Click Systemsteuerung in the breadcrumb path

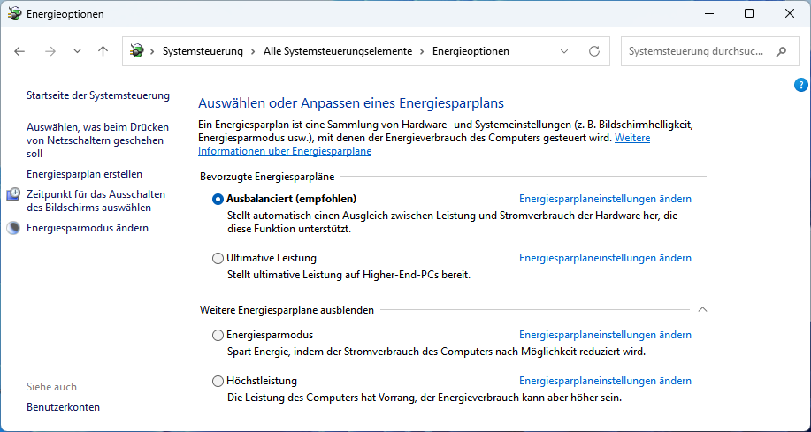pyautogui.click(x=203, y=51)
